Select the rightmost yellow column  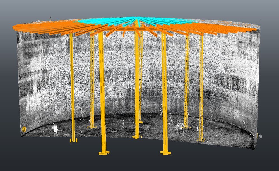point(201,83)
